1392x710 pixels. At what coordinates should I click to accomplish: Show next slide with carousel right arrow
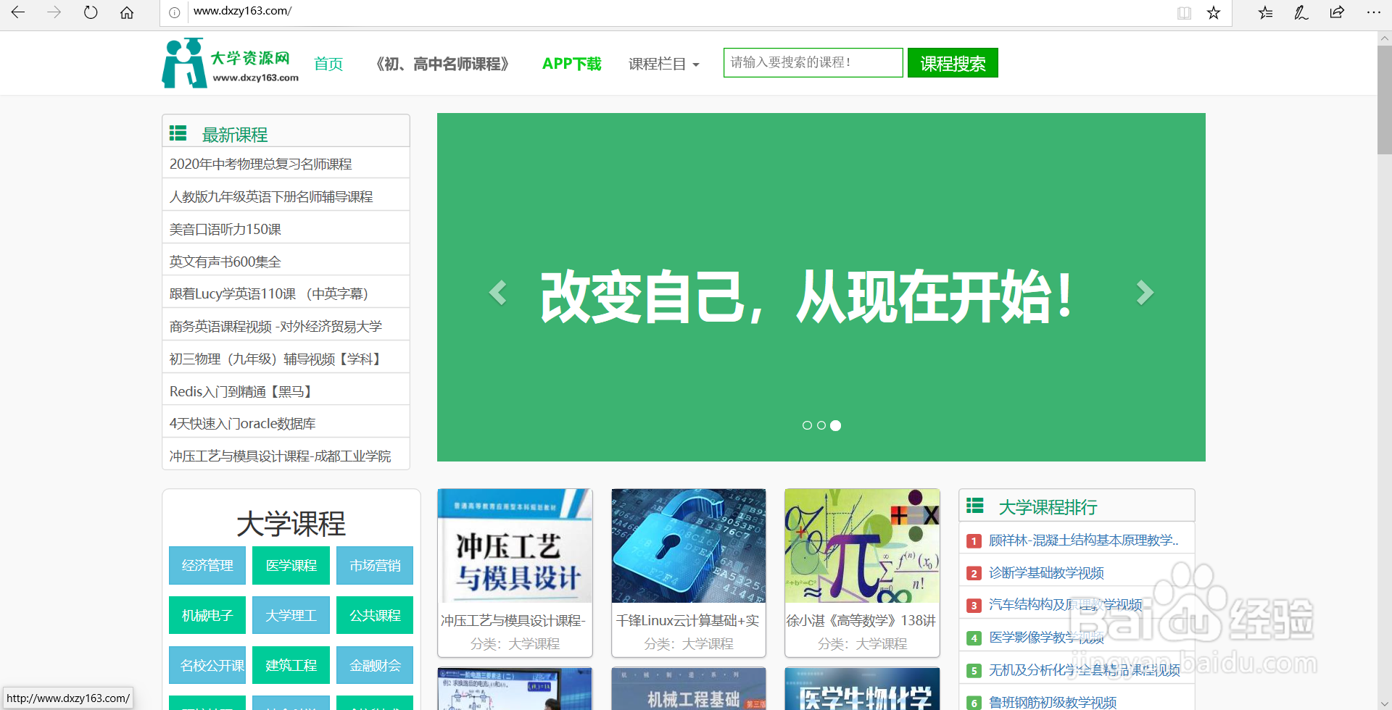point(1145,293)
